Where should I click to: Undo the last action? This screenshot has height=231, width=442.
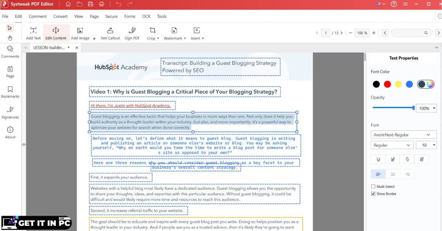tap(118, 4)
